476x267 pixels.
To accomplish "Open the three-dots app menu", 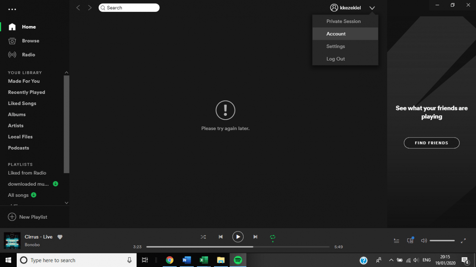I will 12,9.
